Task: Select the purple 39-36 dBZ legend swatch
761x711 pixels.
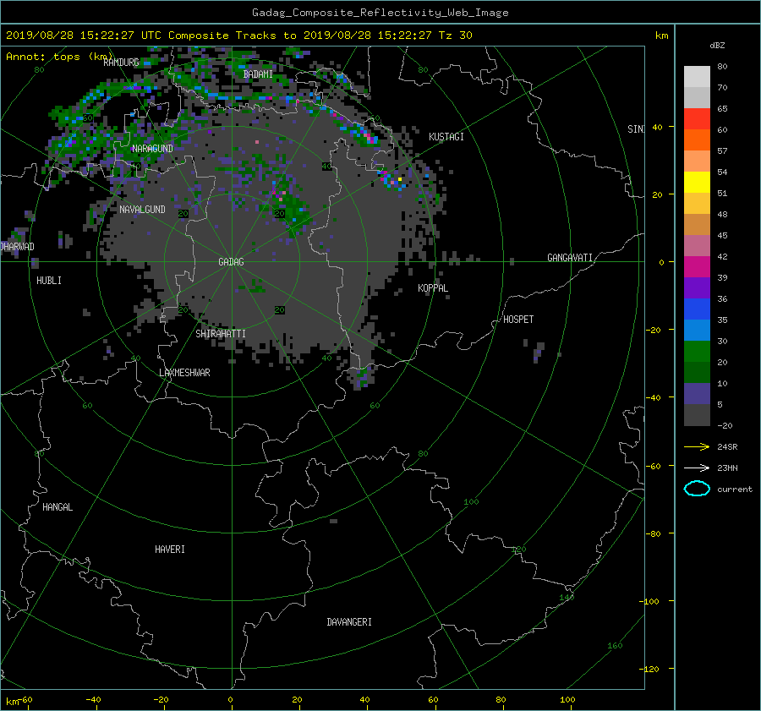Action: (697, 288)
